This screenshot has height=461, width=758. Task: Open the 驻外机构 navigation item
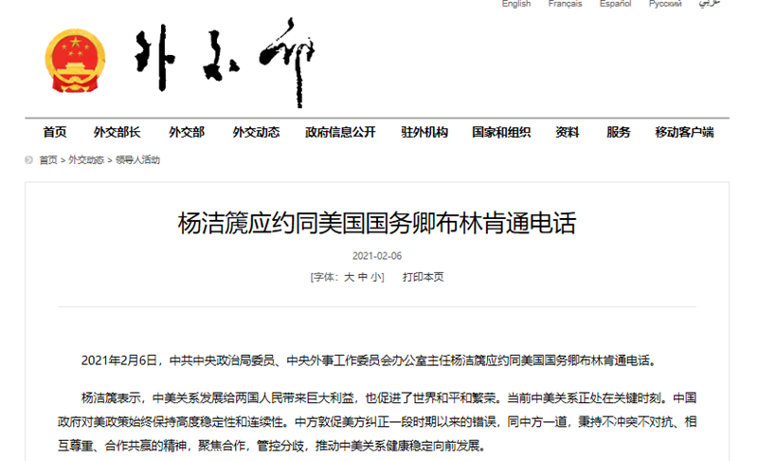pyautogui.click(x=424, y=133)
